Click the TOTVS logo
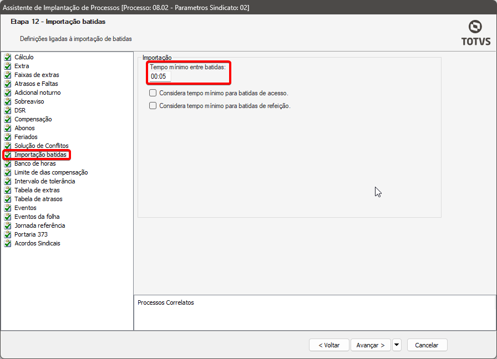The height and width of the screenshot is (359, 497). (x=476, y=33)
